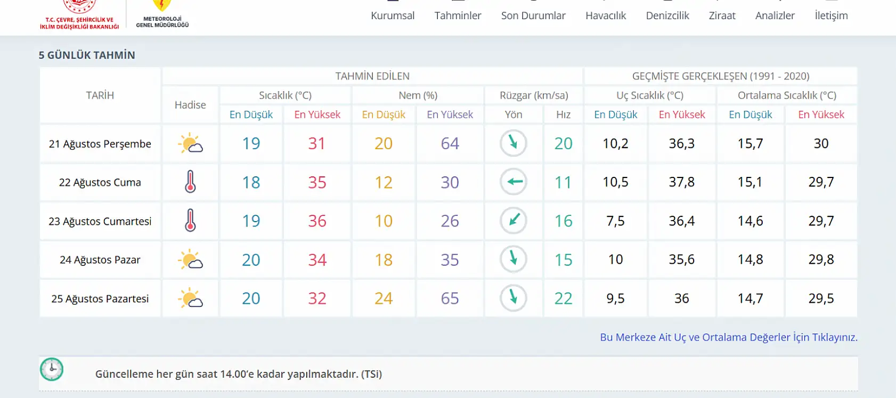Open the Denizcilik section
The height and width of the screenshot is (398, 896).
(x=667, y=15)
